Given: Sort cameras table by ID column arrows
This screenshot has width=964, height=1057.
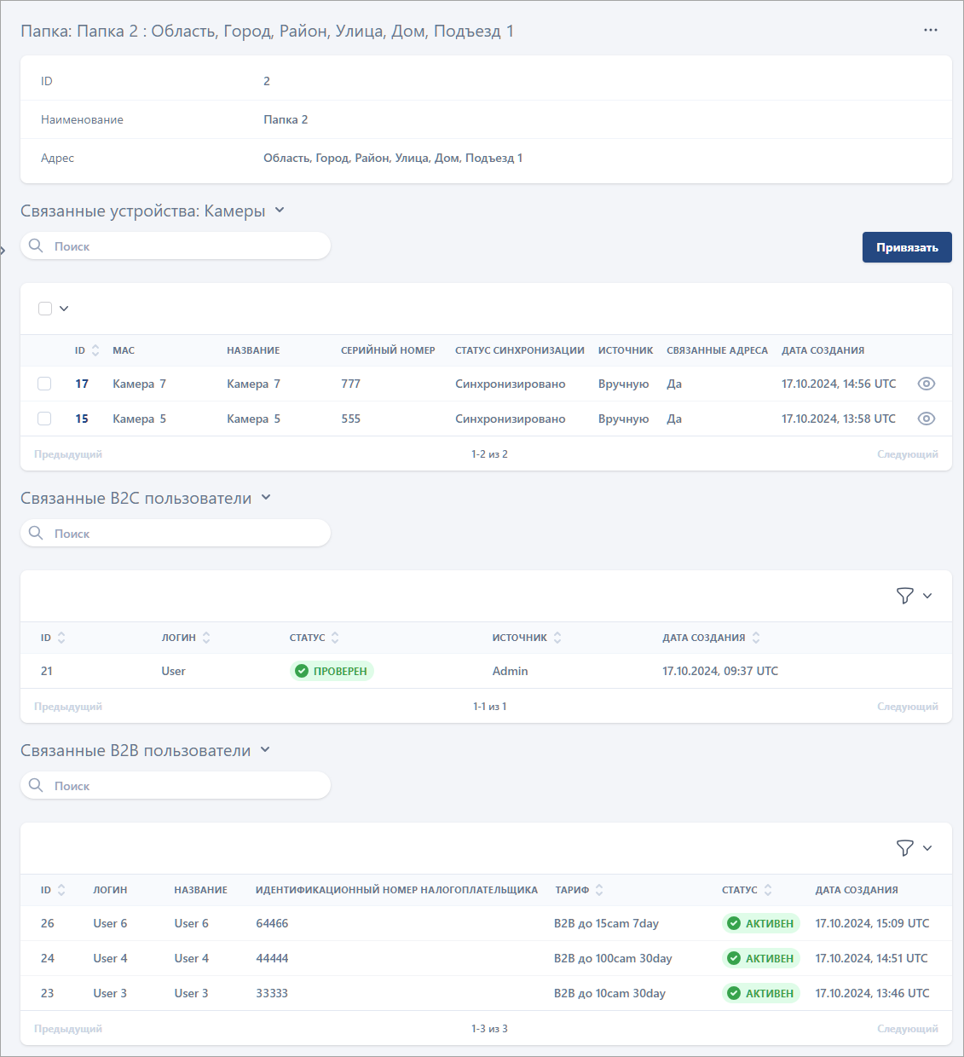Looking at the screenshot, I should [x=95, y=350].
